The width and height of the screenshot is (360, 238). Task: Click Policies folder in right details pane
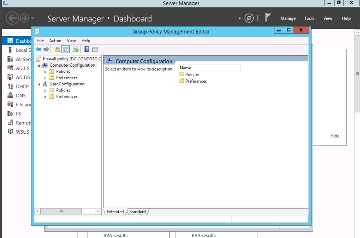[189, 74]
